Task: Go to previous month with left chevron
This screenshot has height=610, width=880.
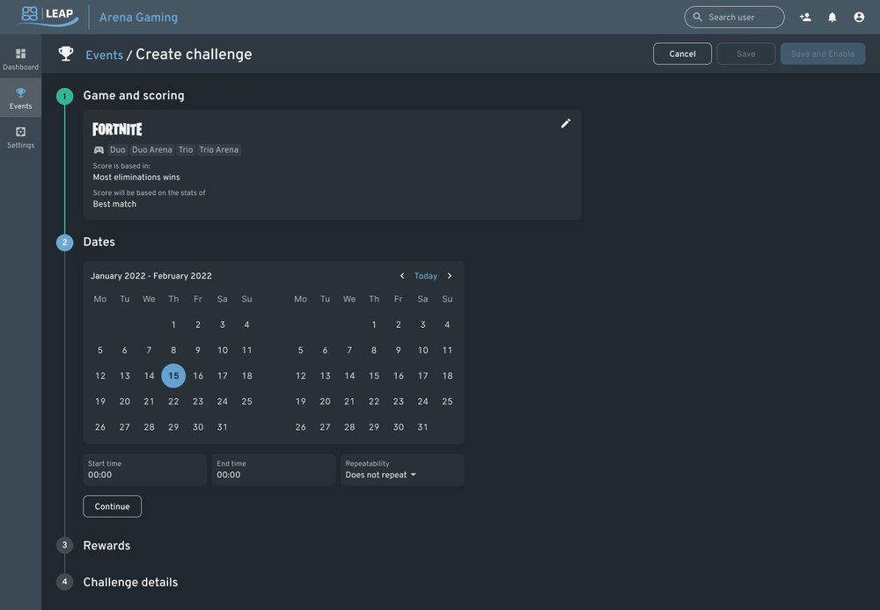Action: pyautogui.click(x=402, y=276)
